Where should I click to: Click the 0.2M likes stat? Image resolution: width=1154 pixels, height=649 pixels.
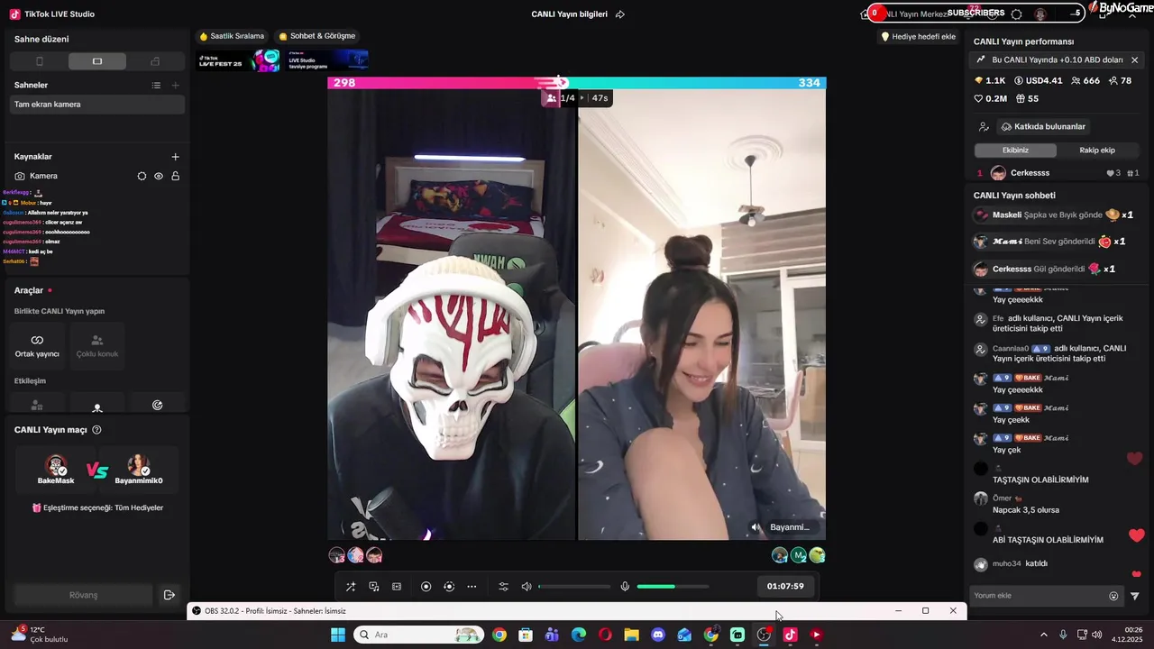990,99
